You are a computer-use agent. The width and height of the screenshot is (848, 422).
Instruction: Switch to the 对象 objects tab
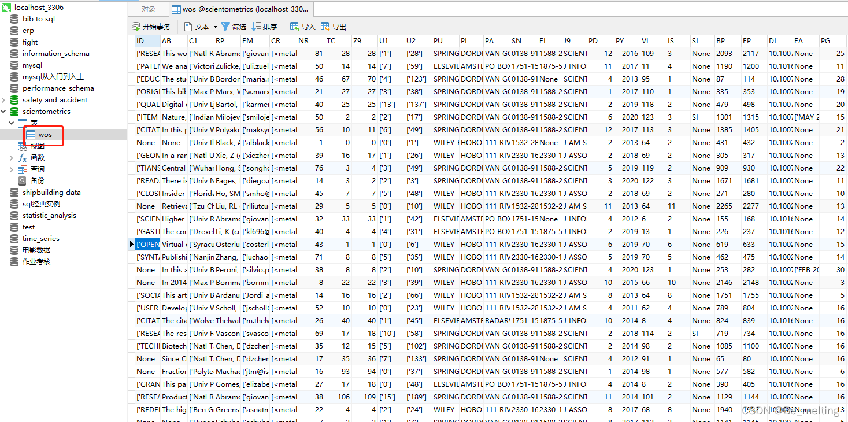pyautogui.click(x=149, y=9)
